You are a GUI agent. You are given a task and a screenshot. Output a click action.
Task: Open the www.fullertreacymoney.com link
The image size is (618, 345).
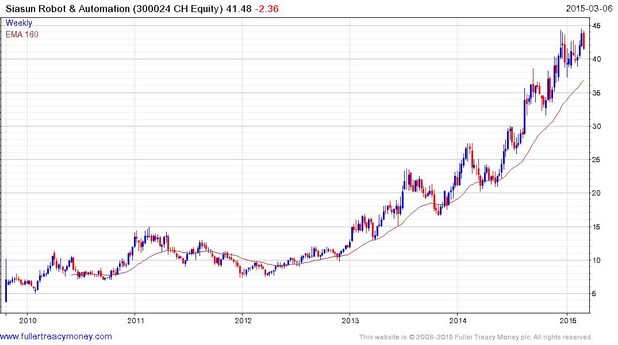[56, 337]
